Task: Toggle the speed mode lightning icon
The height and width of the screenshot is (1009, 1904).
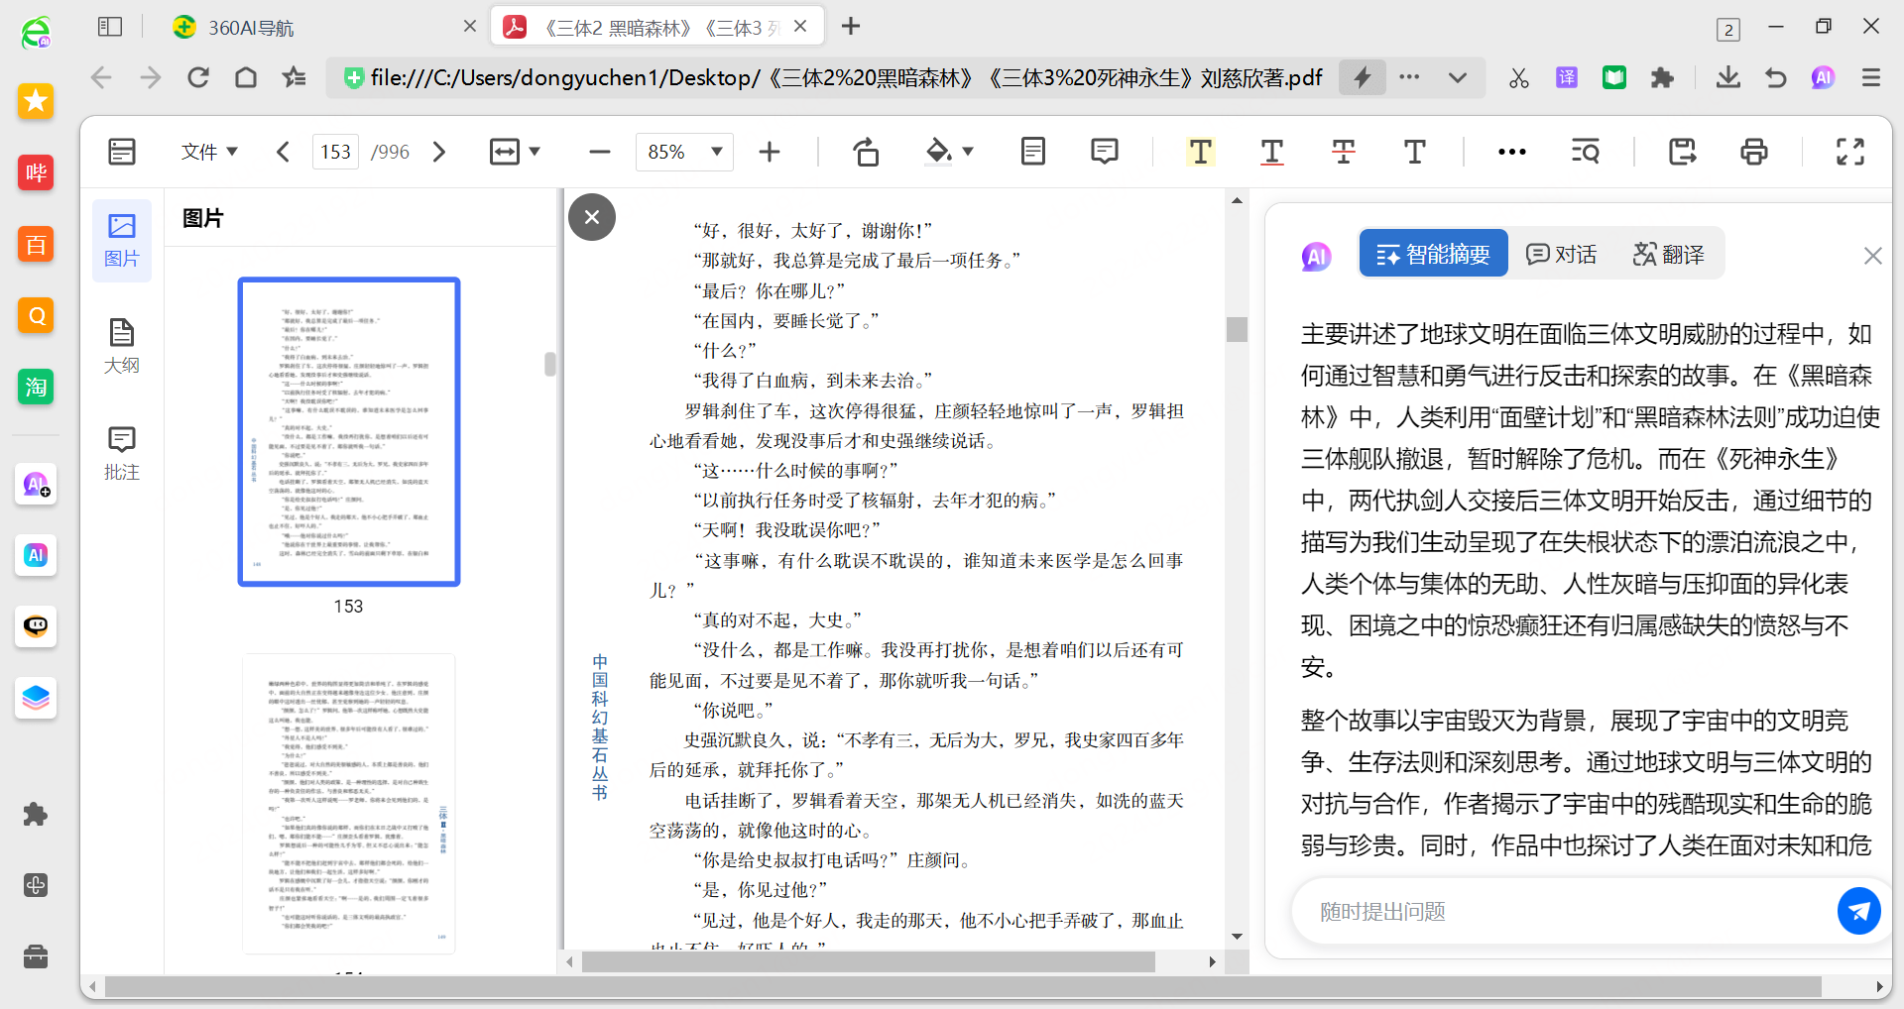Action: (1363, 77)
